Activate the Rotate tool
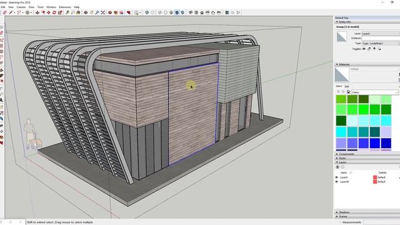The image size is (400, 225). click(x=54, y=12)
